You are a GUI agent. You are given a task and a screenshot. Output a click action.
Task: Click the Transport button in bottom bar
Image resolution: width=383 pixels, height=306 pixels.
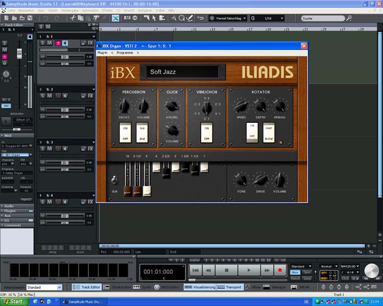pyautogui.click(x=229, y=287)
